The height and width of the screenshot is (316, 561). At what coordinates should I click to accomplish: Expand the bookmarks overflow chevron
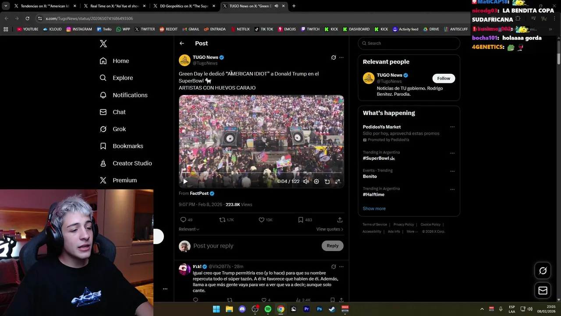pyautogui.click(x=550, y=29)
